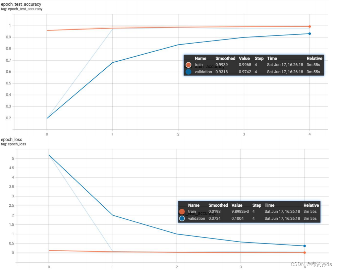Click smoothed value 0.9318 for validation

pyautogui.click(x=222, y=72)
